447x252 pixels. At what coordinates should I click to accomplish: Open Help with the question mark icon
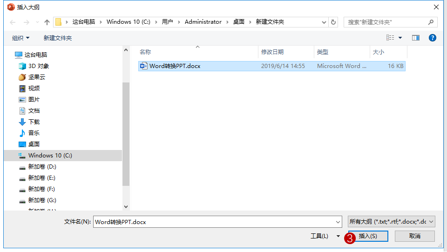click(x=433, y=38)
